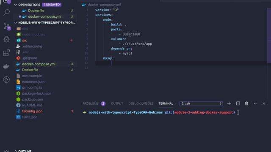The image size is (271, 152).
Task: Select terminal from '2: zsh' dropdown
Action: [x=201, y=103]
